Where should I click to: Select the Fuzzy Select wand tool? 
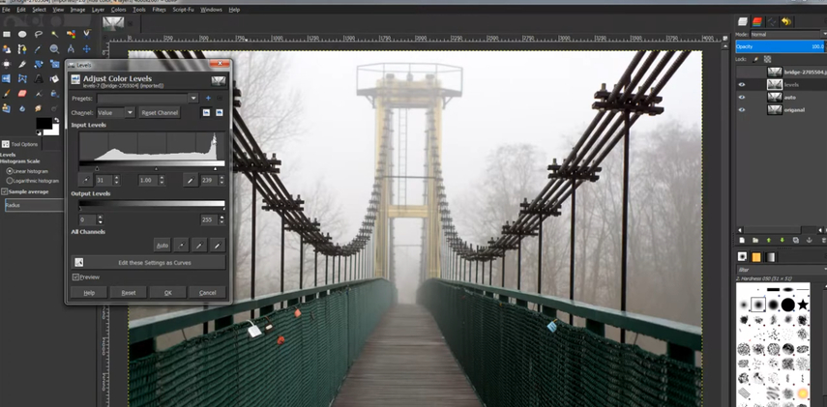click(54, 34)
